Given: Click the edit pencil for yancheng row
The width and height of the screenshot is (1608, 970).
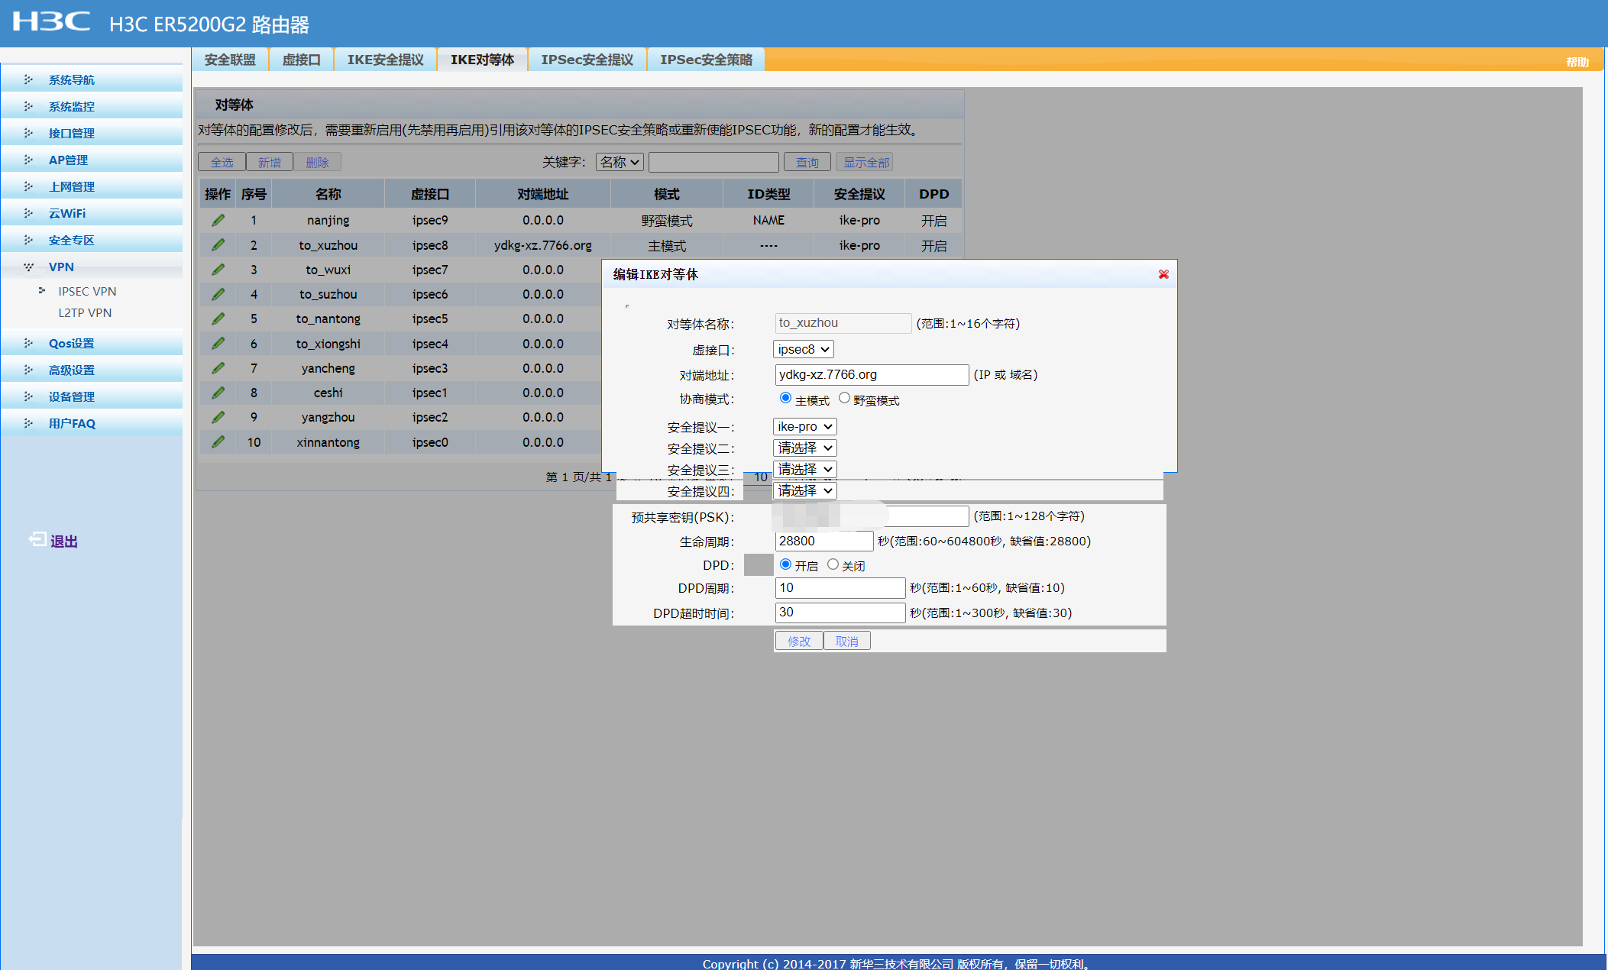Looking at the screenshot, I should point(218,368).
